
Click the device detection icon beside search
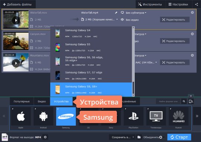tap(191, 101)
